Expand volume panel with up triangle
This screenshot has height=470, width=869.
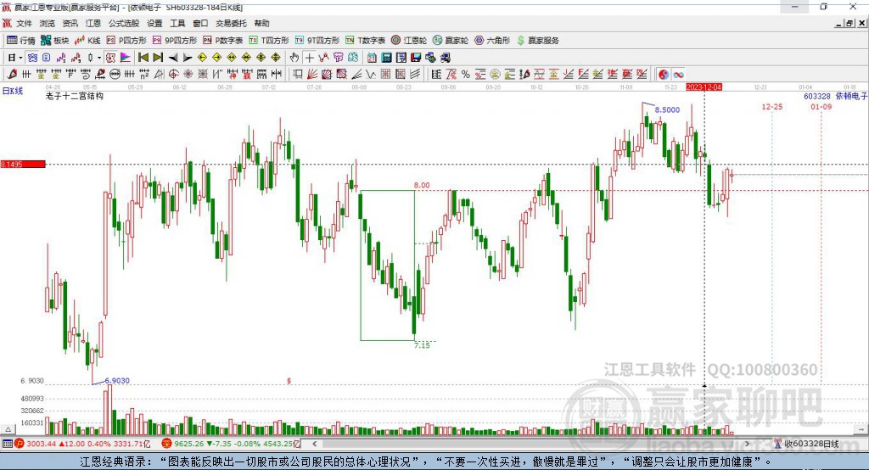click(x=8, y=429)
